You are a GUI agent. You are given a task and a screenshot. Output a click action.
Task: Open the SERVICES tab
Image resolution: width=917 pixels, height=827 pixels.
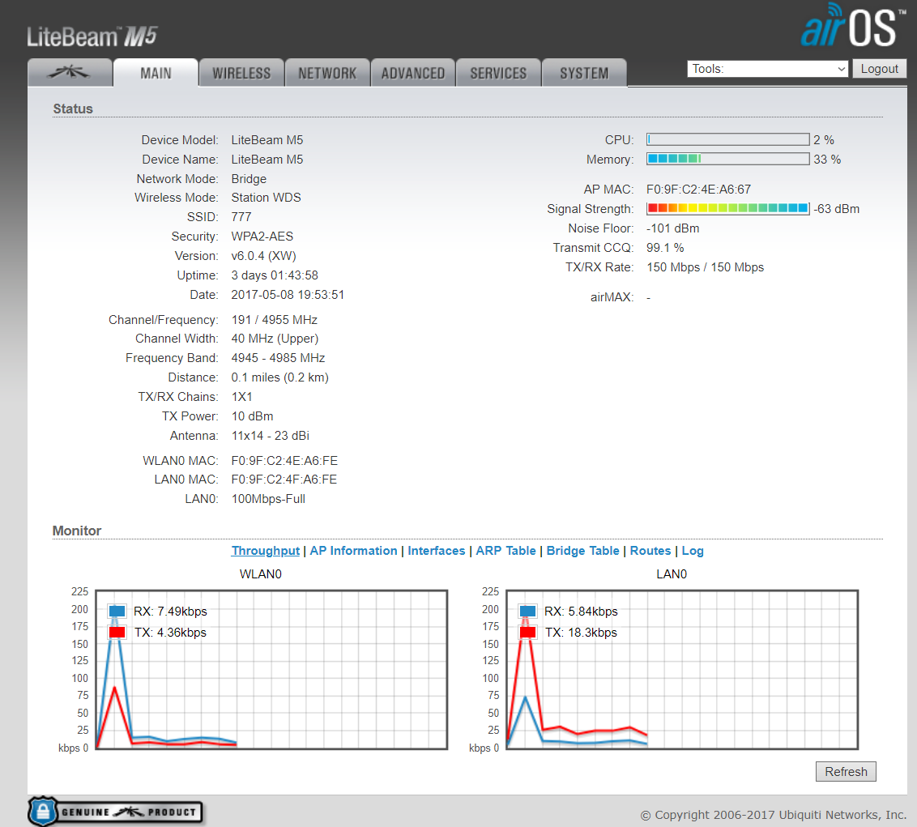[498, 73]
